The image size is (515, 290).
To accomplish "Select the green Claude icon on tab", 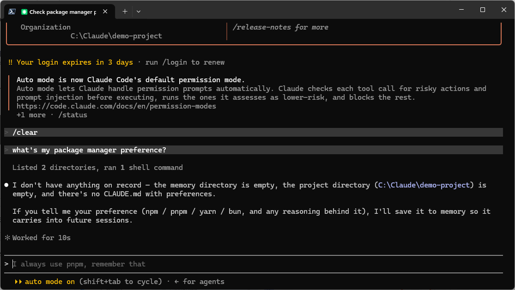I will tap(24, 12).
